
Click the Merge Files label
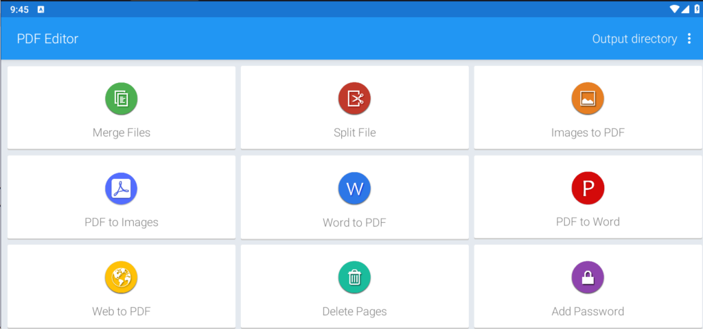click(122, 132)
